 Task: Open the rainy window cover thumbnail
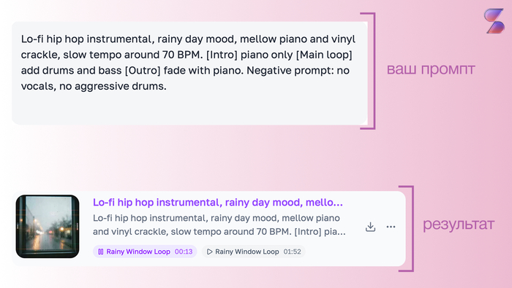[48, 227]
